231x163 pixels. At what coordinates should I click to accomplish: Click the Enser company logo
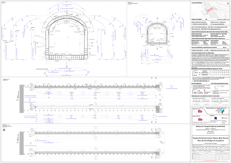point(225,118)
